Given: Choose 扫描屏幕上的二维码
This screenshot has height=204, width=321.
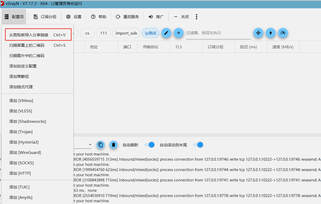Looking at the screenshot, I should point(38,45).
